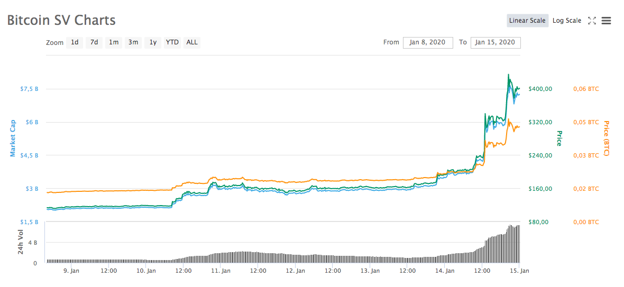Click the green Price axis label

click(559, 138)
